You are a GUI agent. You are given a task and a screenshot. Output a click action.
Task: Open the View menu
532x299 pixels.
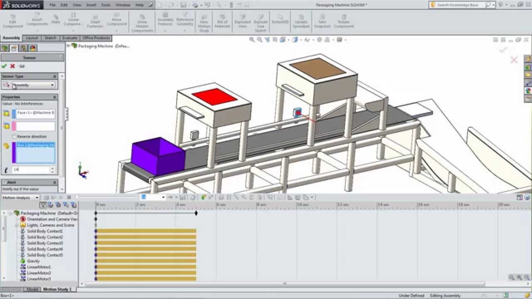[x=77, y=5]
